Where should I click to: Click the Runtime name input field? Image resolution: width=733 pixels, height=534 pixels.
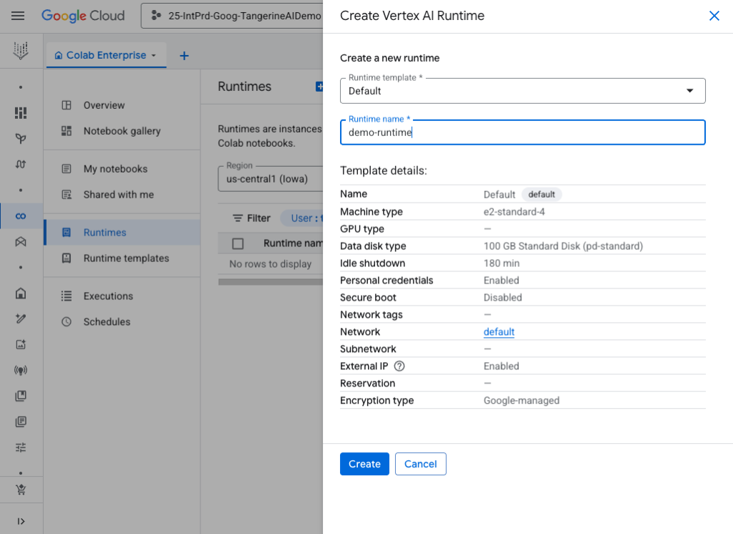click(523, 132)
